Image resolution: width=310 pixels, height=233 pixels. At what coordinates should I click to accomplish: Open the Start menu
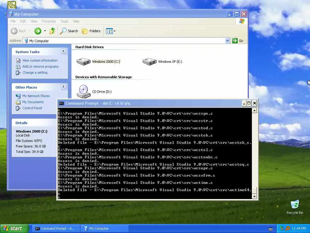pos(15,229)
